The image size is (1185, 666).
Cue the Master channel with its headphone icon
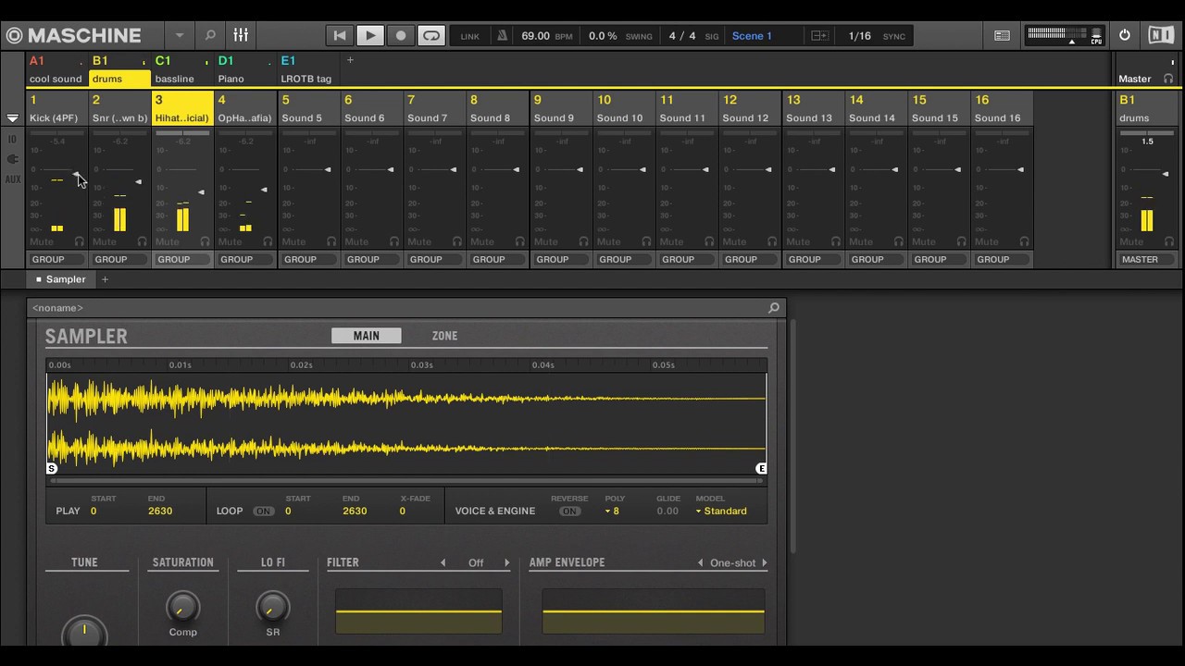tap(1168, 79)
